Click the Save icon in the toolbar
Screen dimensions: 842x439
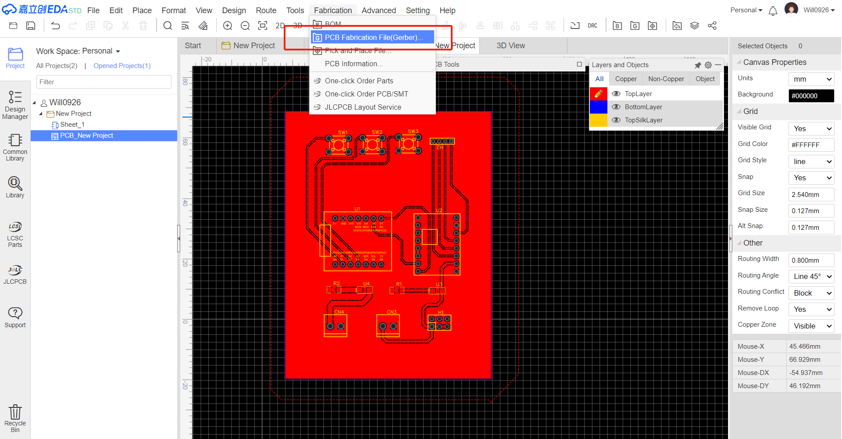[31, 26]
